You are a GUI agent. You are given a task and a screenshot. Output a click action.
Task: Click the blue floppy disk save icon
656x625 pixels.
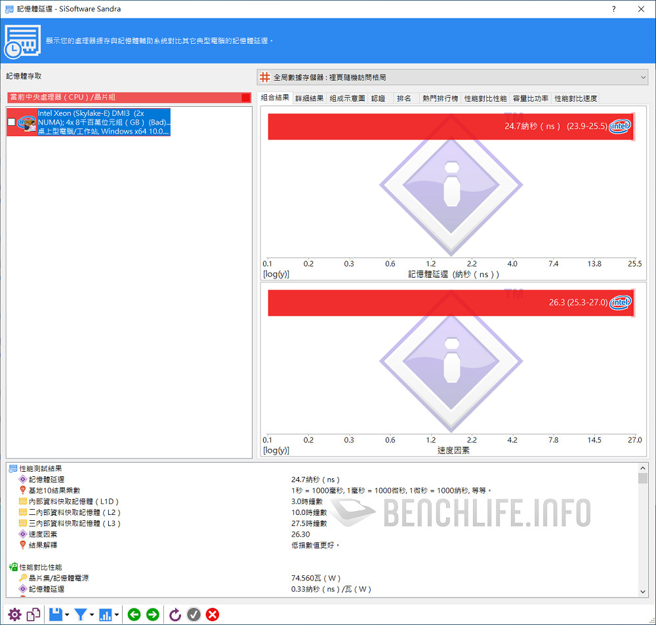point(56,615)
